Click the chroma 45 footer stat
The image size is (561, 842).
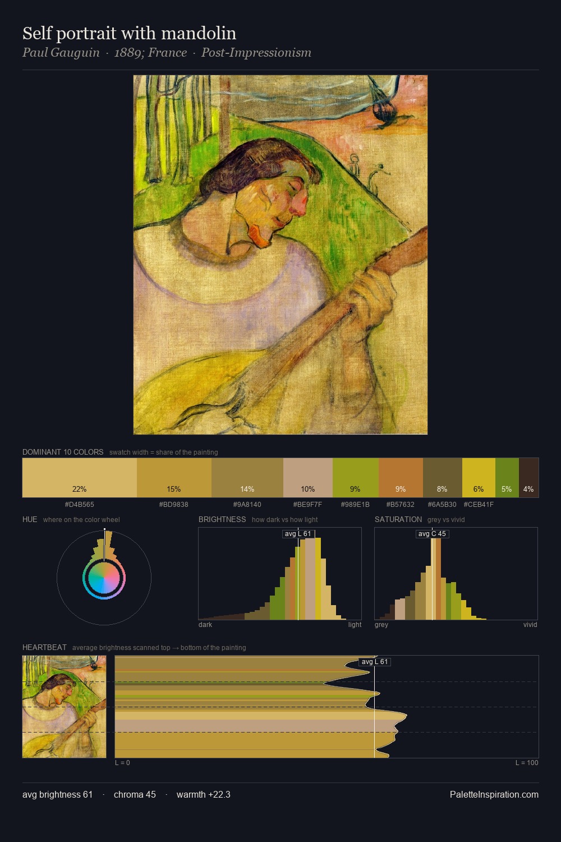coord(135,794)
